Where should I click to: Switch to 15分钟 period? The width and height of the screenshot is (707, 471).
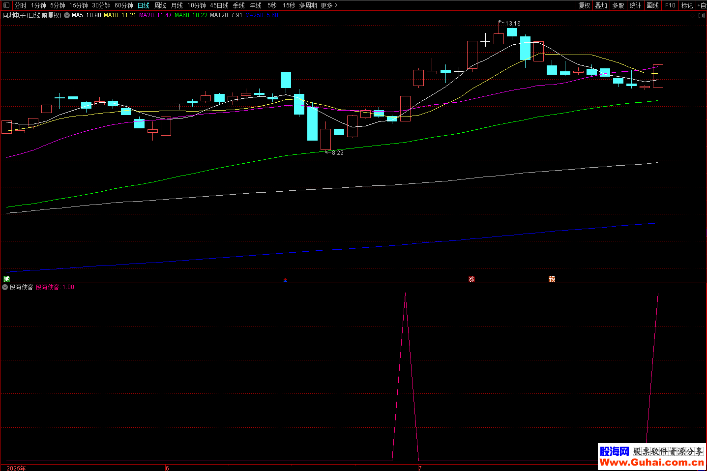[x=78, y=5]
